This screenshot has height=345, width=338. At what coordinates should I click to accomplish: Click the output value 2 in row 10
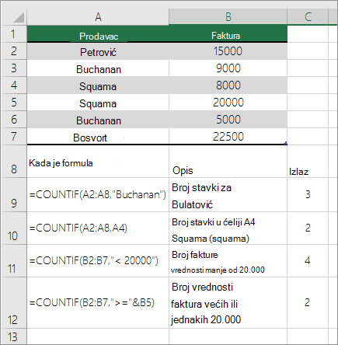point(308,228)
